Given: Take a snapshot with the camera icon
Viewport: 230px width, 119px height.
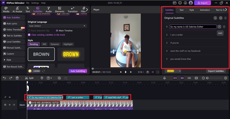Looking at the screenshot, I should tap(147, 72).
